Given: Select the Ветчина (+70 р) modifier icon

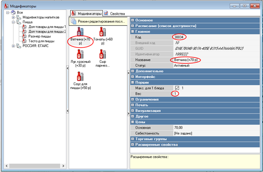Looking at the screenshot, I should point(80,32).
